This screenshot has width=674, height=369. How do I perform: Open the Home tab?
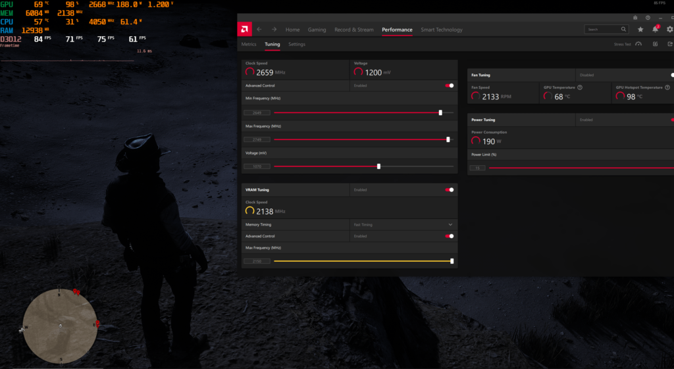click(x=292, y=30)
